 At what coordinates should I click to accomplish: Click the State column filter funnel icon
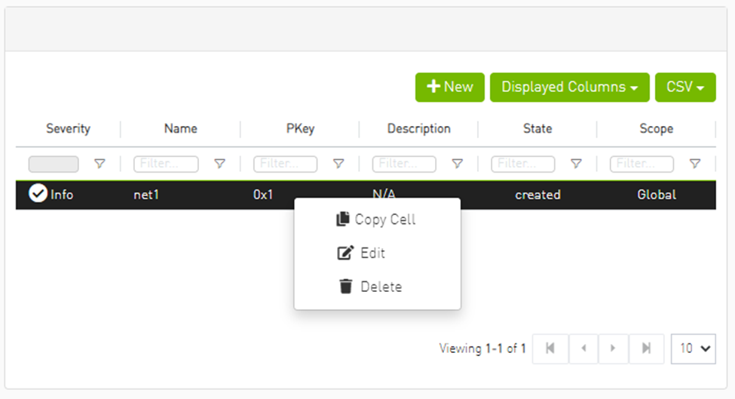576,164
